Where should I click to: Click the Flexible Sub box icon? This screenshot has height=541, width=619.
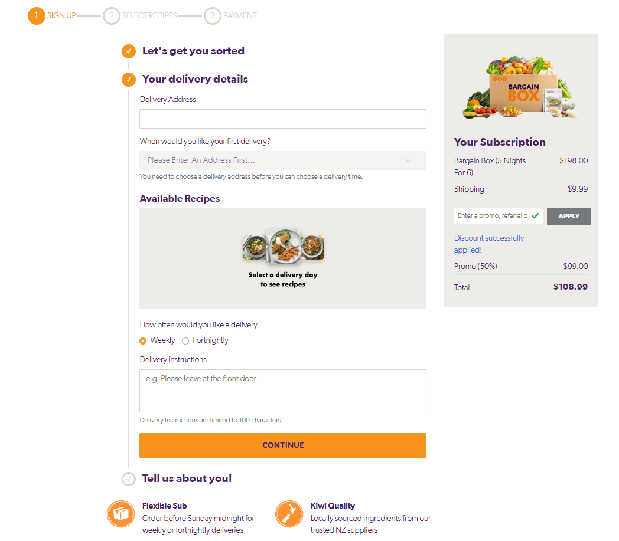120,514
